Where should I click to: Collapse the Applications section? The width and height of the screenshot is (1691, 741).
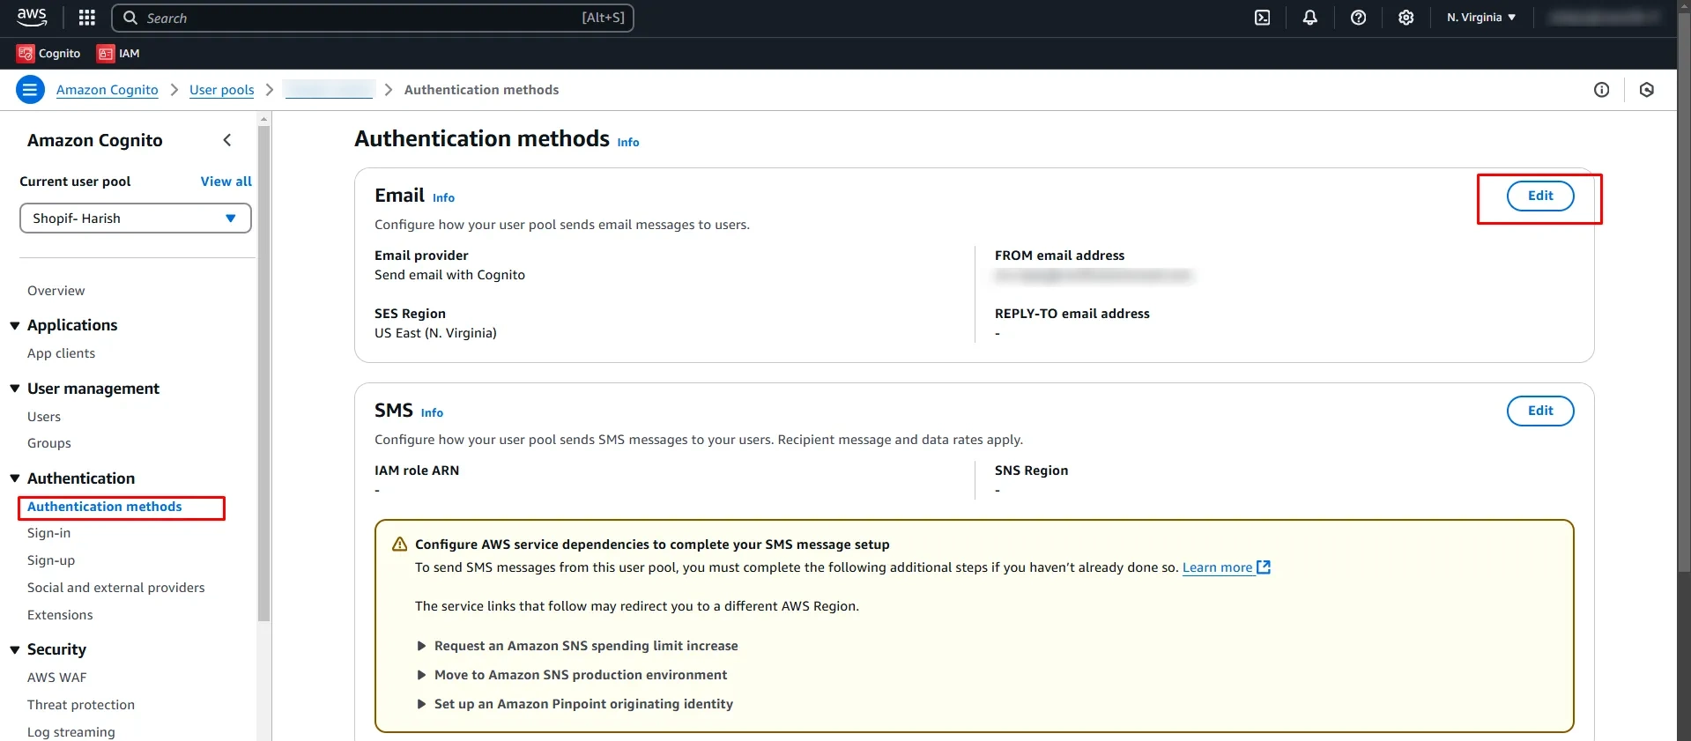(15, 326)
